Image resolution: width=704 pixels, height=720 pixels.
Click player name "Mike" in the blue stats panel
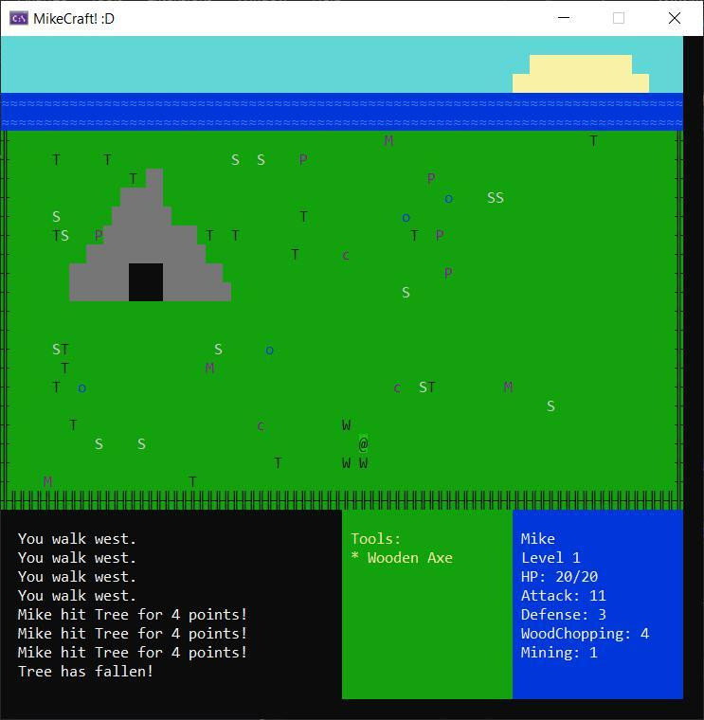[538, 539]
